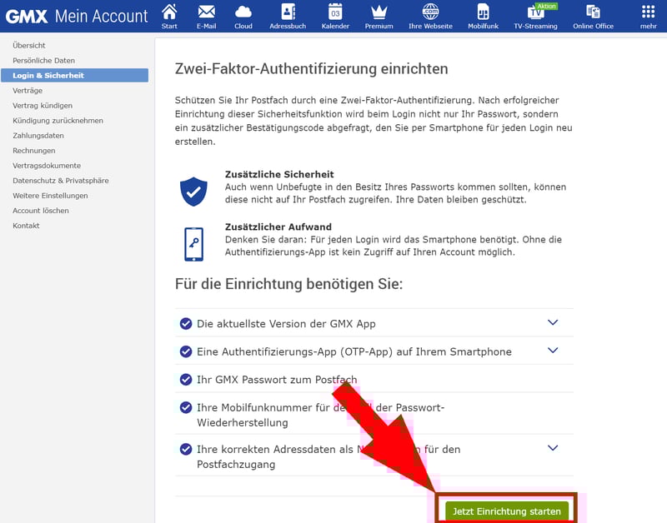667x523 pixels.
Task: Open the Premium crown icon
Action: coord(379,12)
